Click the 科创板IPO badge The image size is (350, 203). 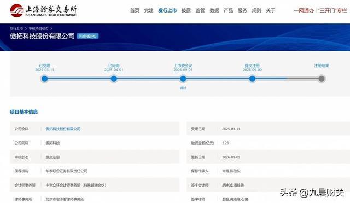87,36
